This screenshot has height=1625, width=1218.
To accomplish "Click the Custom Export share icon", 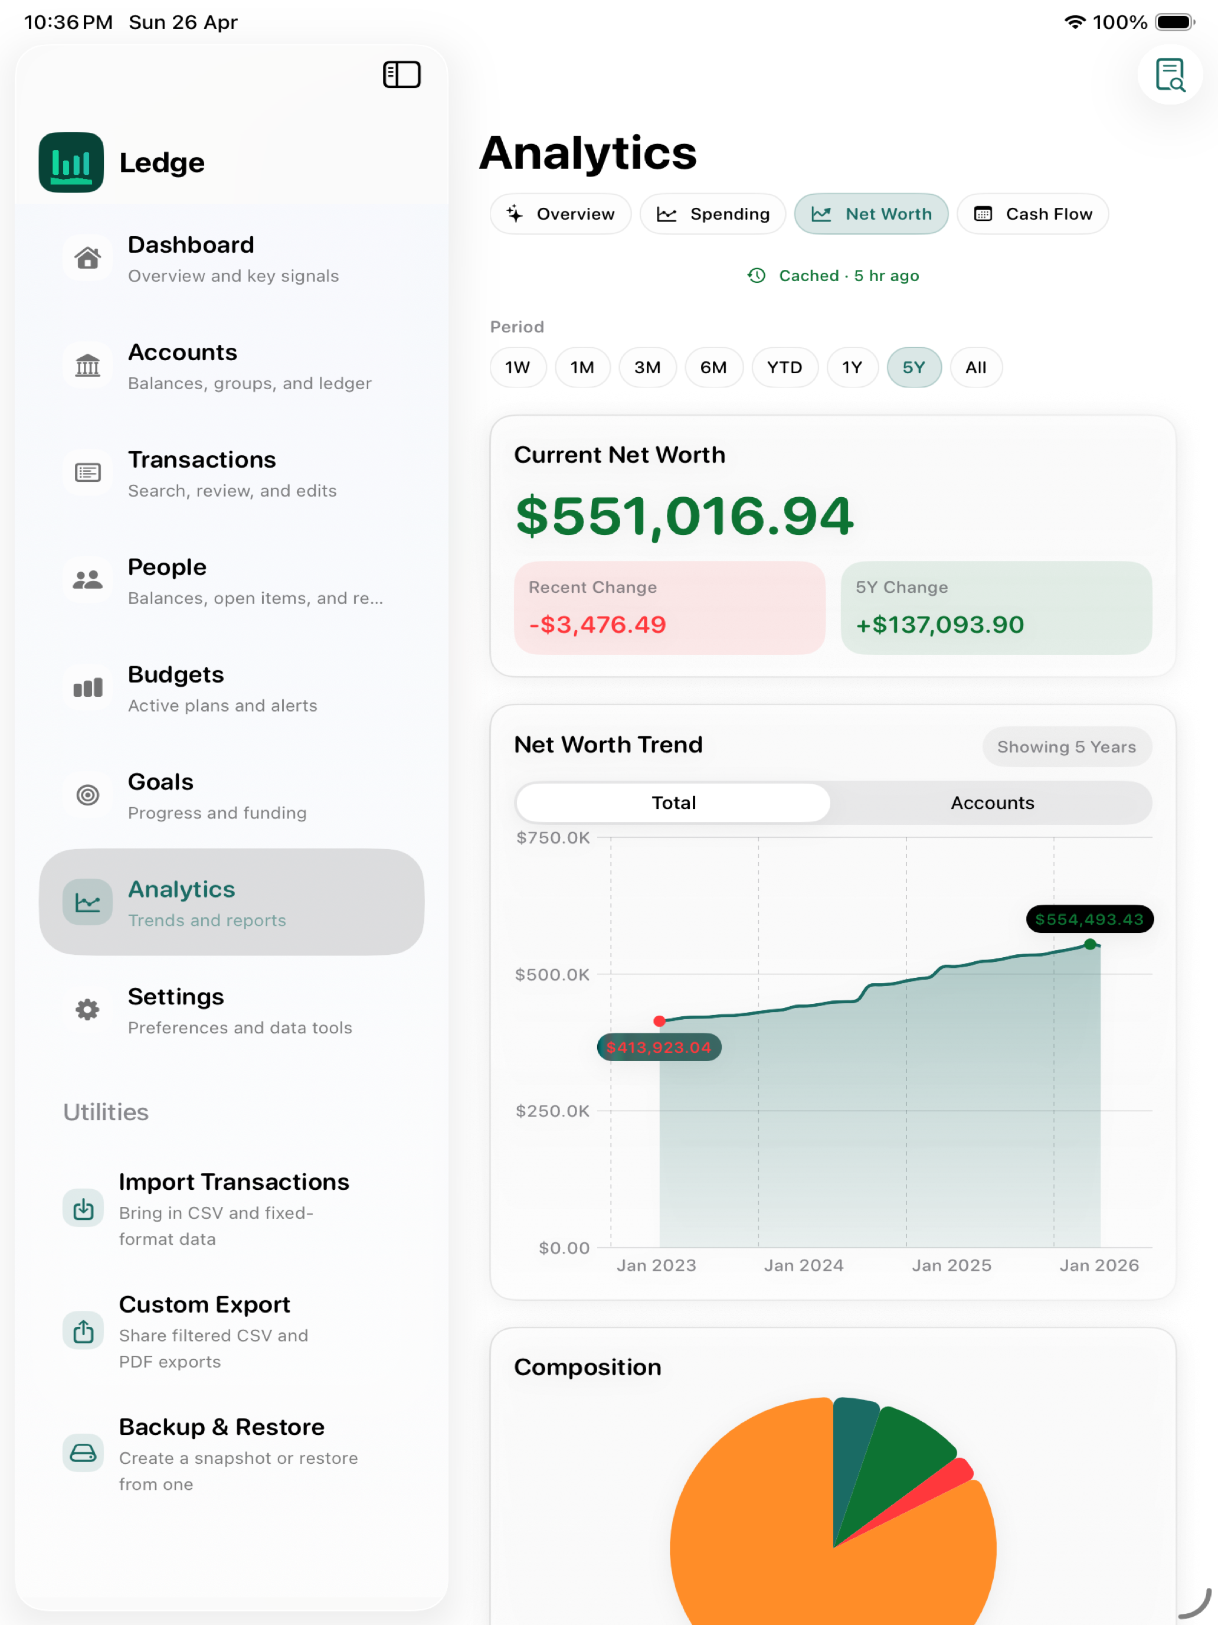I will point(83,1330).
